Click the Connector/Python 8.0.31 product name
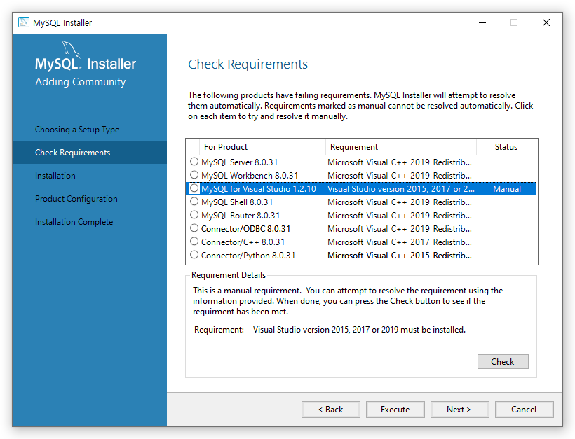 (x=248, y=256)
